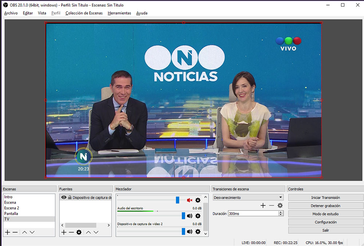Click the 0.0 dB value for Audio del escritorio
364x246 pixels.
point(197,208)
